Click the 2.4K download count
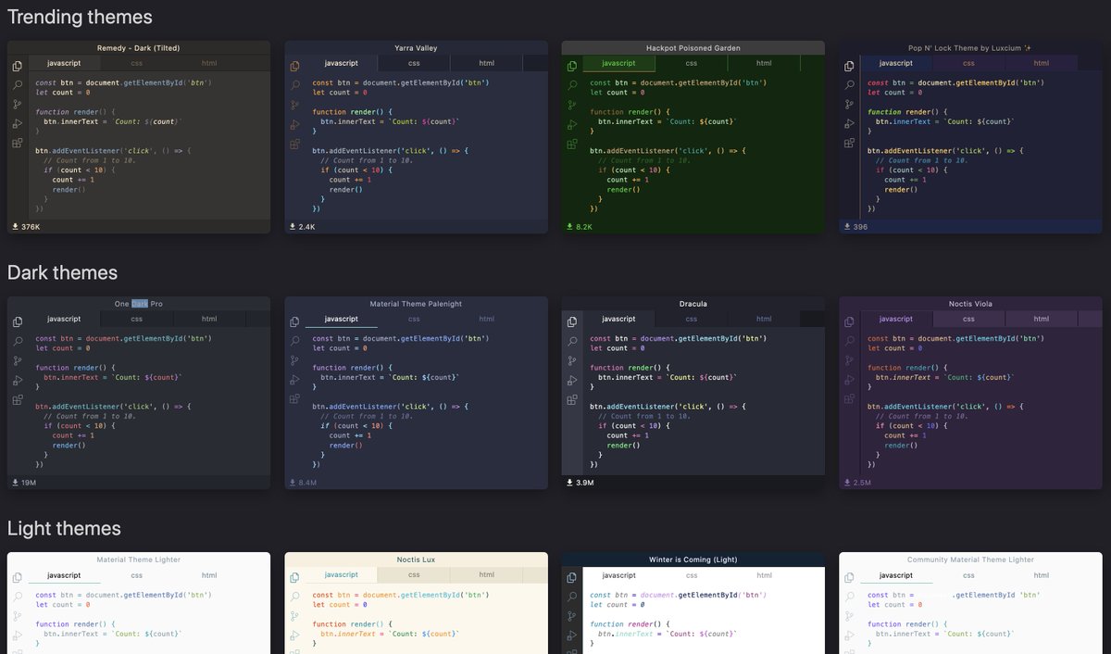 [306, 227]
